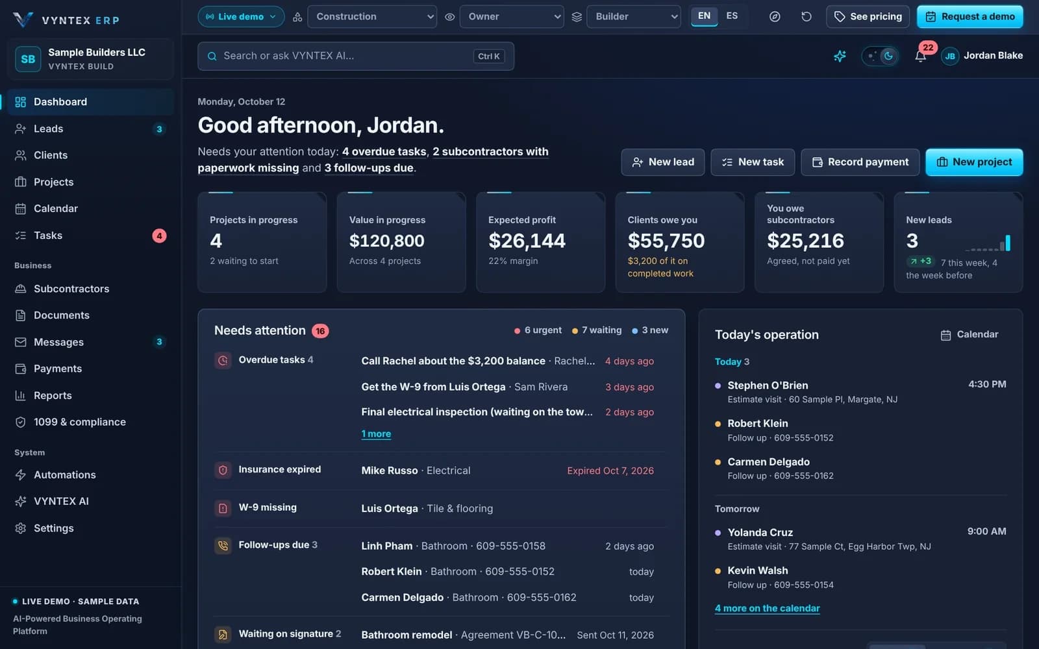Open the notifications bell with 22 badge

pyautogui.click(x=920, y=56)
